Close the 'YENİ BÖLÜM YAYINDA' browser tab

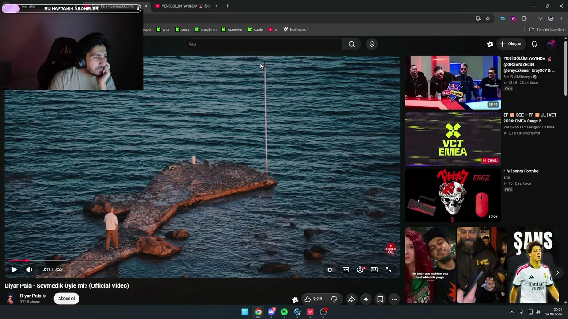216,6
